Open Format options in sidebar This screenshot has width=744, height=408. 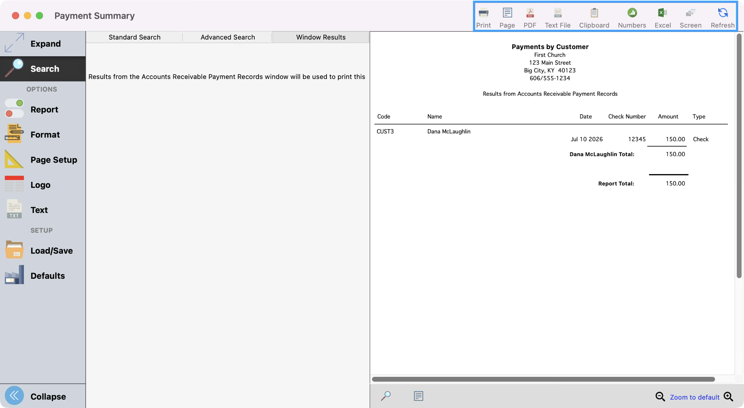[43, 135]
